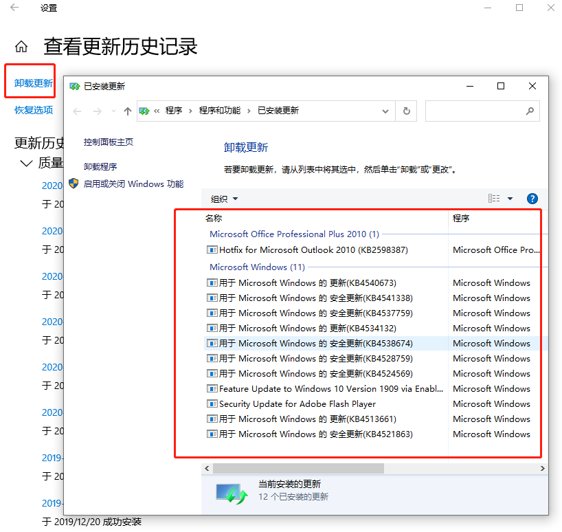Screen dimensions: 562x532
Task: Click the horizontal scrollbar left arrow
Action: coord(207,468)
